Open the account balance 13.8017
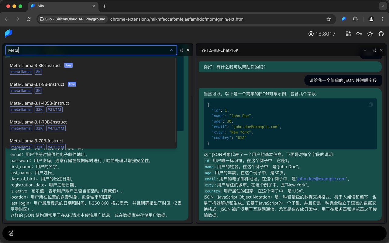This screenshot has height=243, width=389. [322, 34]
